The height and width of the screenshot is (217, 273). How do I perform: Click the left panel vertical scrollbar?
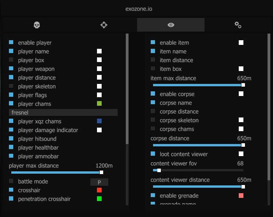click(127, 90)
